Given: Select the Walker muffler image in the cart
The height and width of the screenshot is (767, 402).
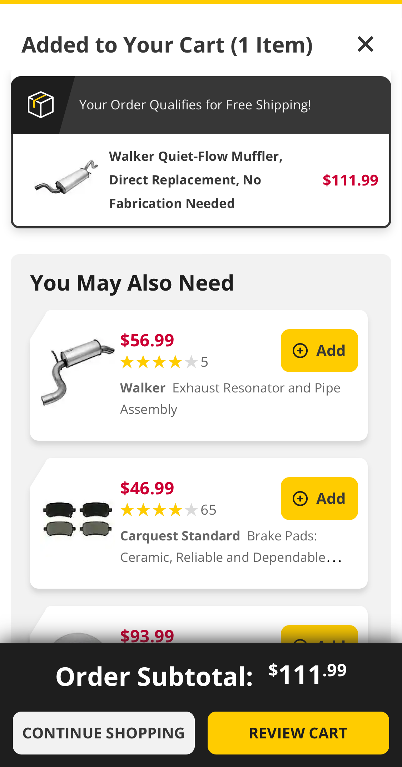Looking at the screenshot, I should (x=66, y=179).
